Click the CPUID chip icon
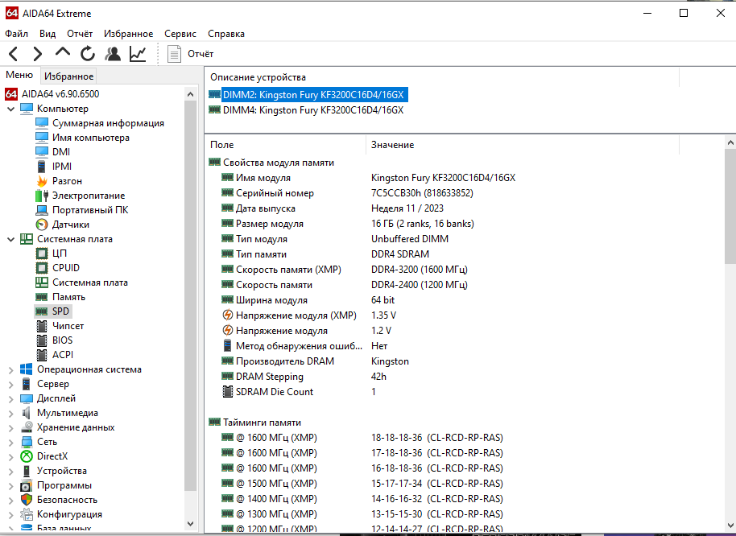This screenshot has width=736, height=536. point(42,268)
